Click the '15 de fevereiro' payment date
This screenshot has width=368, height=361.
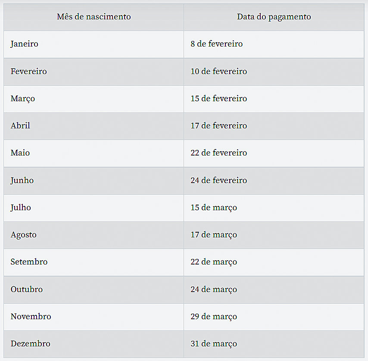219,99
